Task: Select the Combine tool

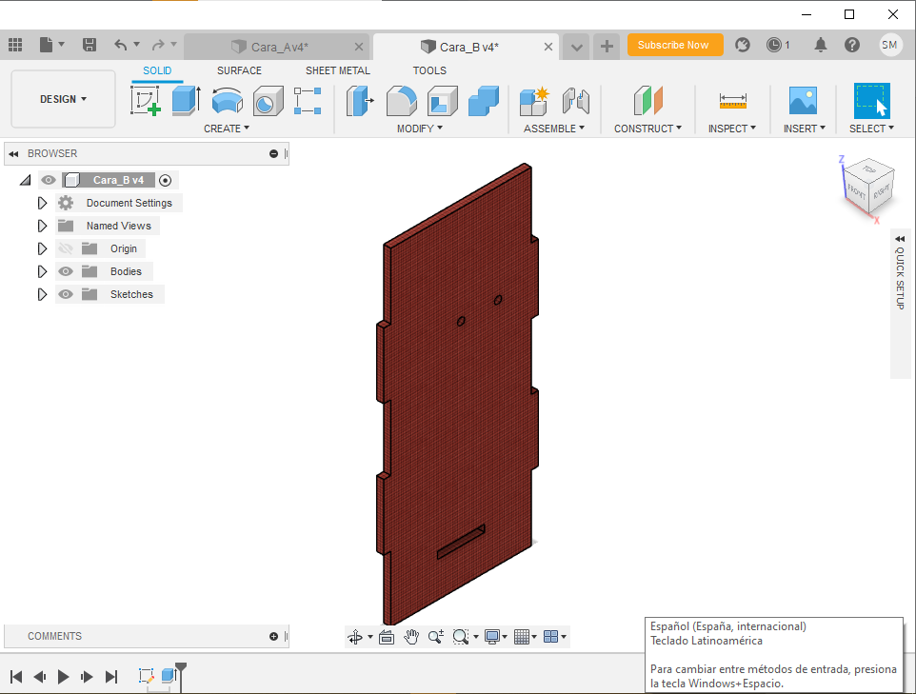Action: click(484, 101)
